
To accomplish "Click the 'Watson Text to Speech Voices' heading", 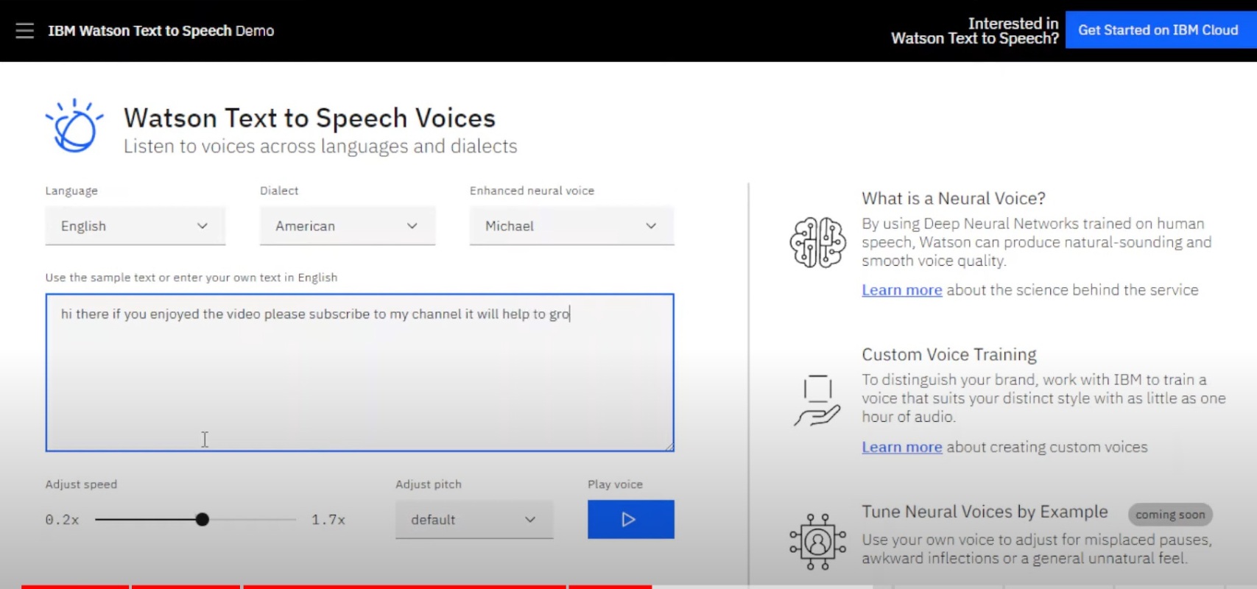I will (x=309, y=118).
